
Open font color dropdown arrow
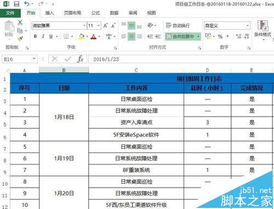click(99, 36)
